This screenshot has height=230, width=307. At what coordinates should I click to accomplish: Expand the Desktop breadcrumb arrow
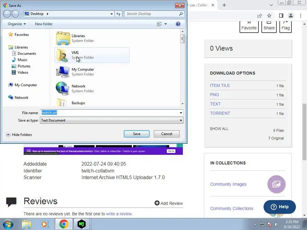[x=48, y=14]
